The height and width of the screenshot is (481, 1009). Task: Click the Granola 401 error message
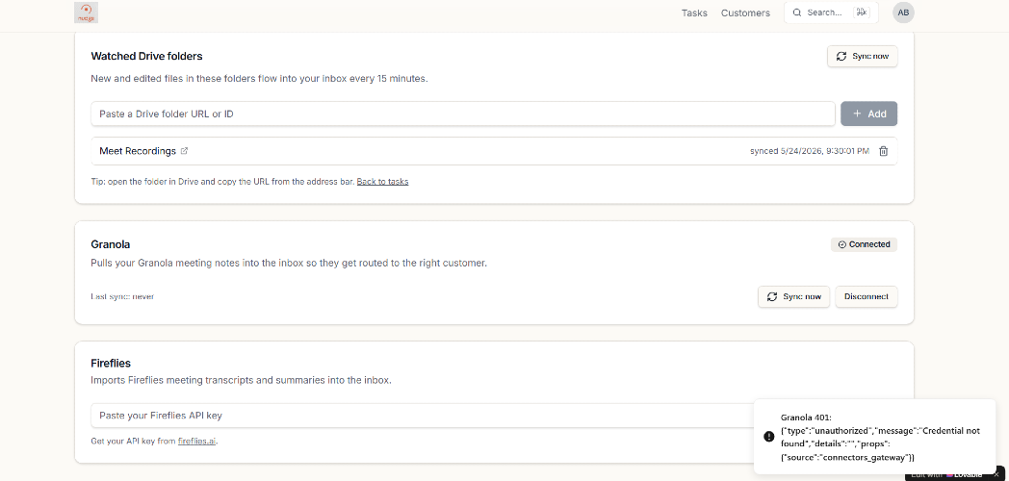880,438
